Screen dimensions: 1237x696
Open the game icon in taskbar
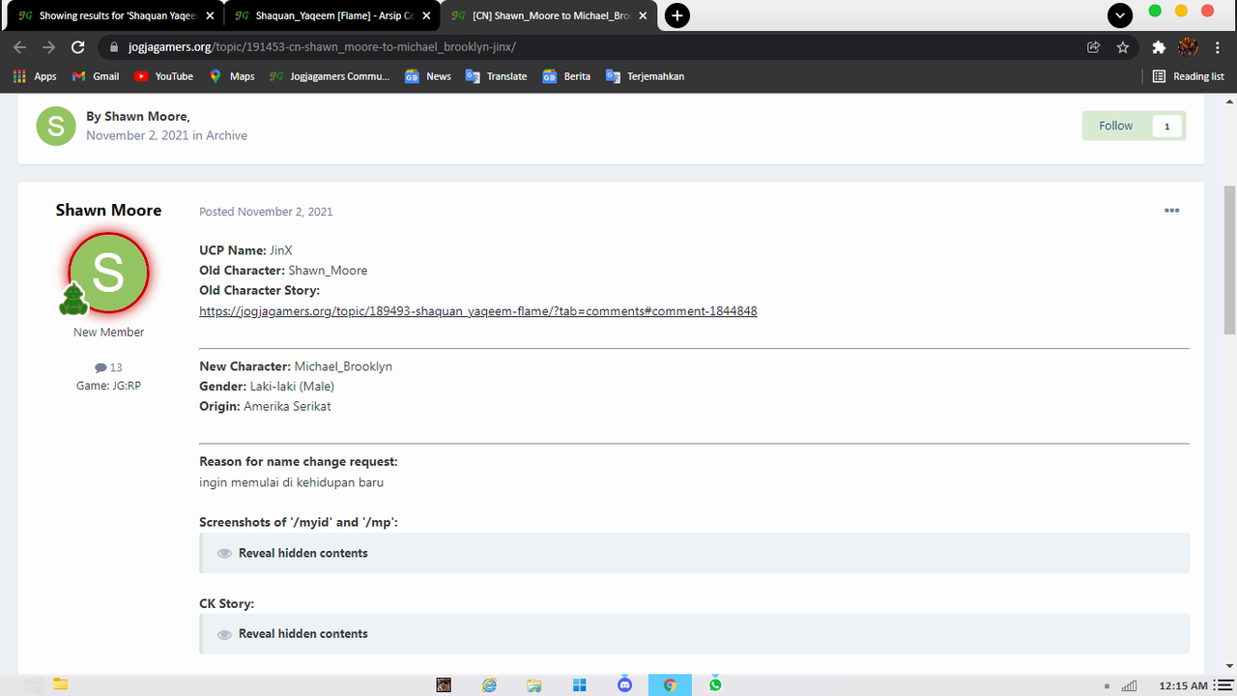tap(444, 685)
